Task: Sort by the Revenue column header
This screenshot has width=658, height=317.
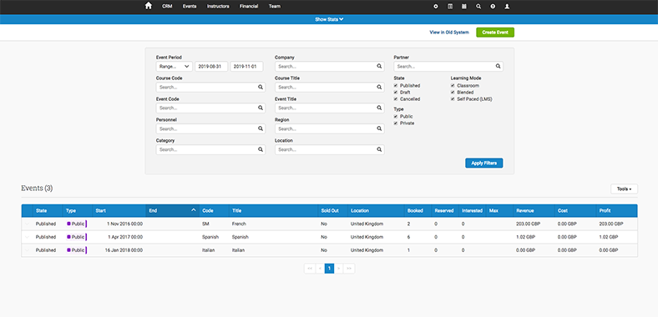Action: tap(534, 210)
